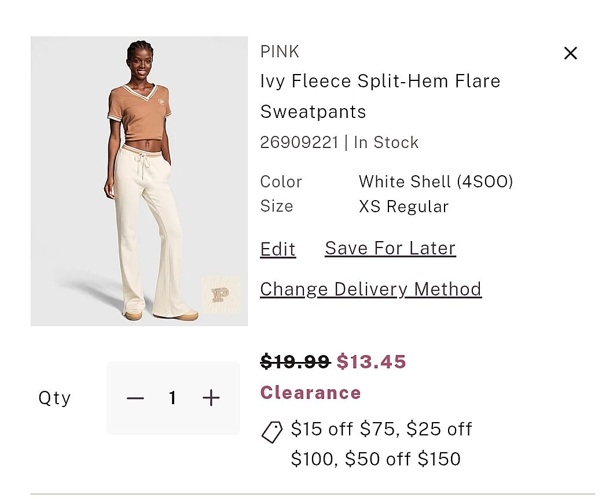602x499 pixels.
Task: Increase quantity with the plus button
Action: (211, 398)
